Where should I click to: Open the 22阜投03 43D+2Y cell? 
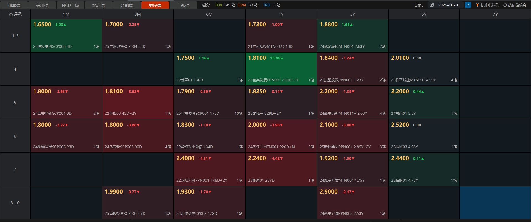pyautogui.click(x=138, y=103)
